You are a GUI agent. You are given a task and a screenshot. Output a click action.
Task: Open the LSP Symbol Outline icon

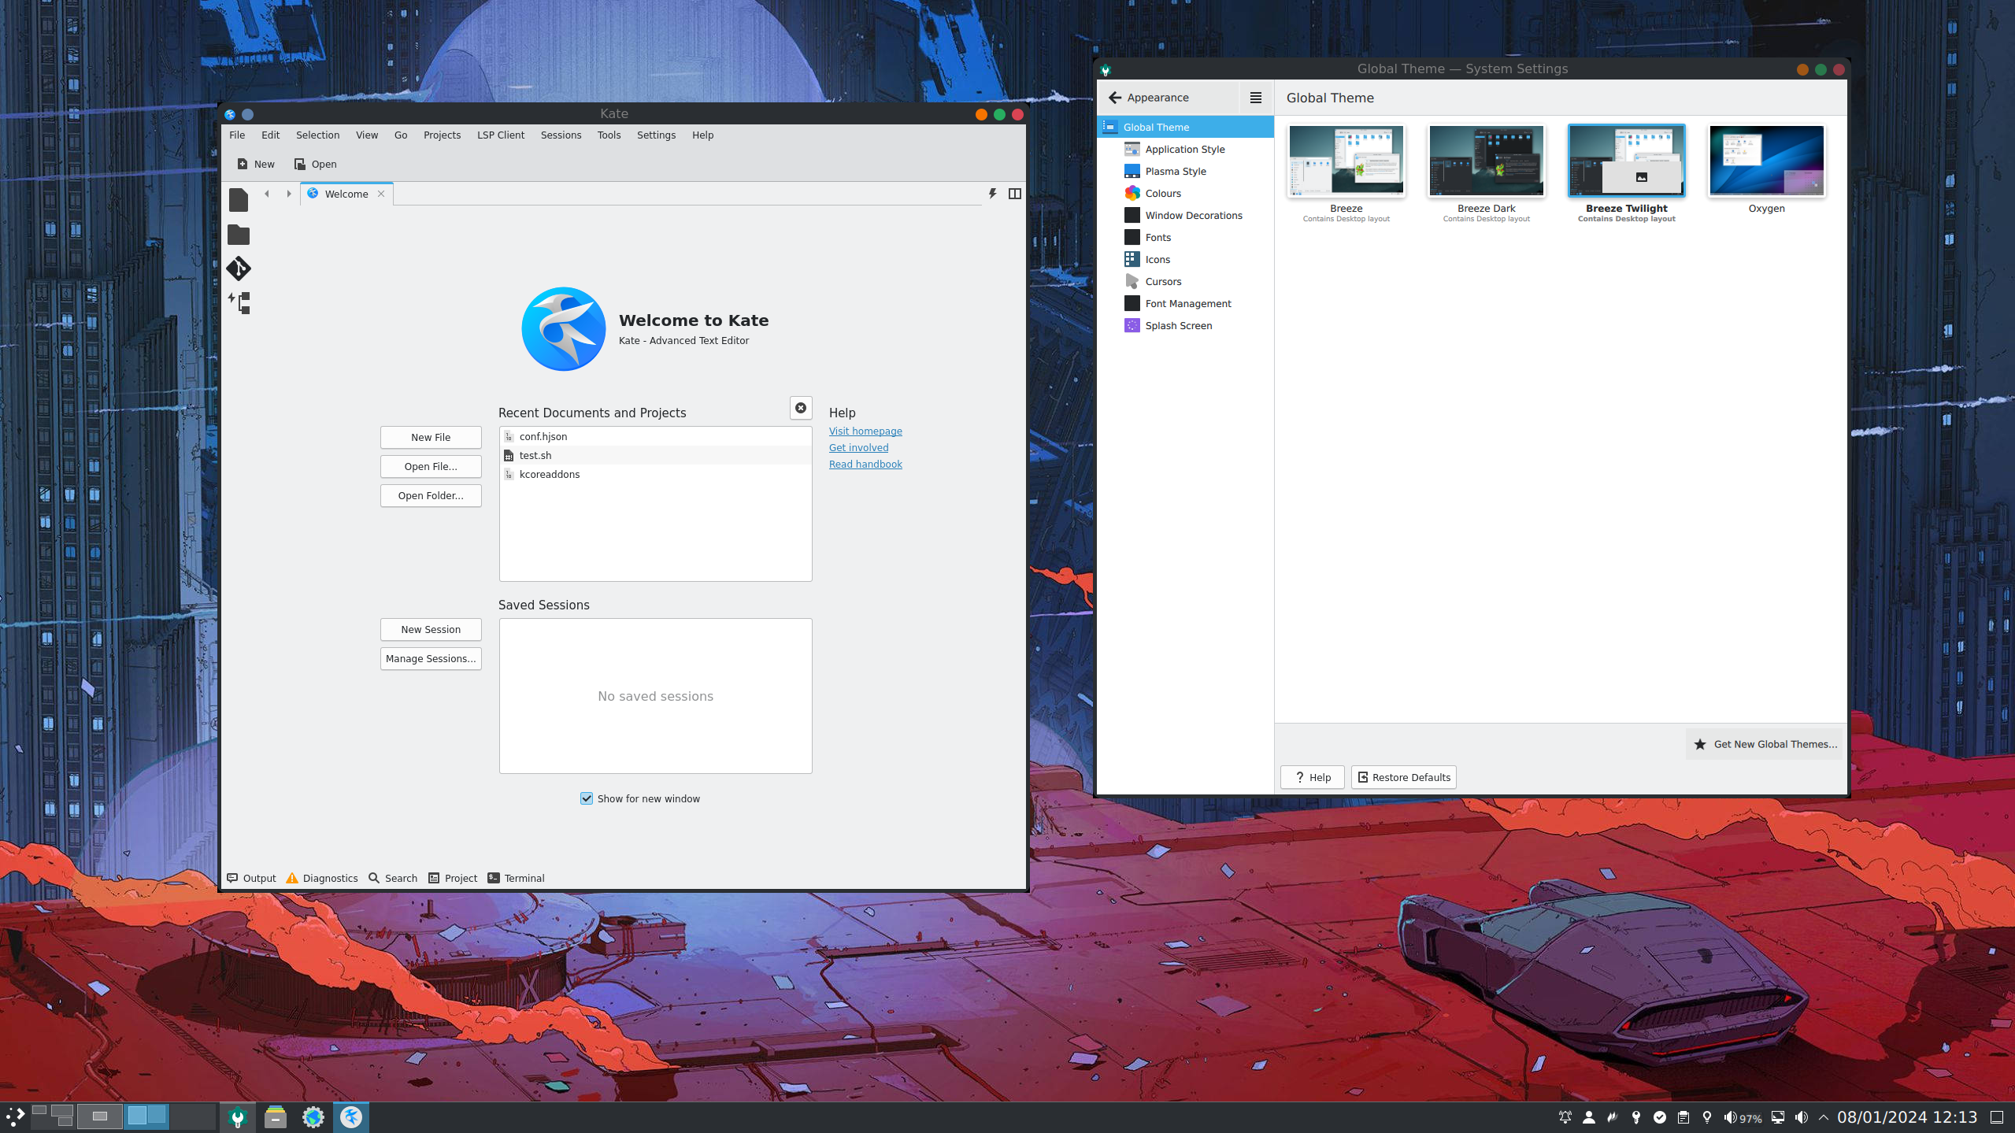point(239,303)
